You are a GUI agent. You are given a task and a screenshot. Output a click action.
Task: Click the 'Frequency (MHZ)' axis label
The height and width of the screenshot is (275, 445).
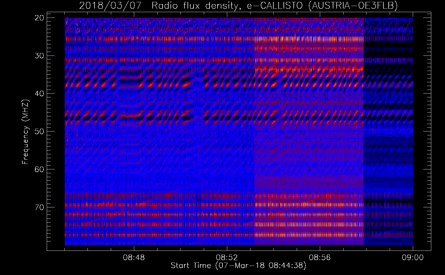tap(25, 132)
